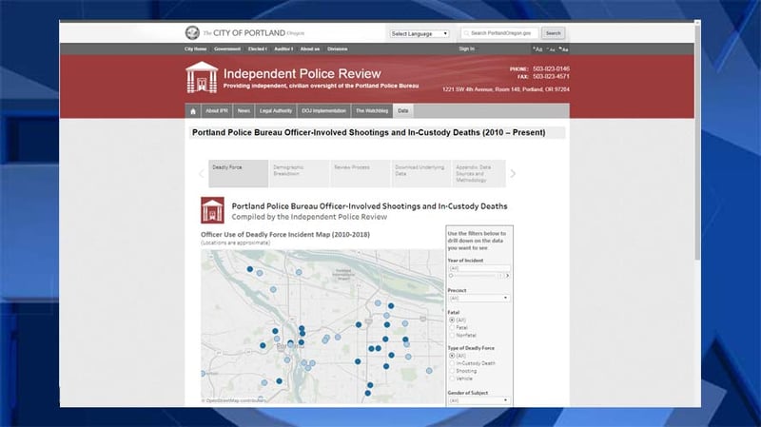Choose the medium Aa text size icon
761x427 pixels.
click(x=551, y=49)
